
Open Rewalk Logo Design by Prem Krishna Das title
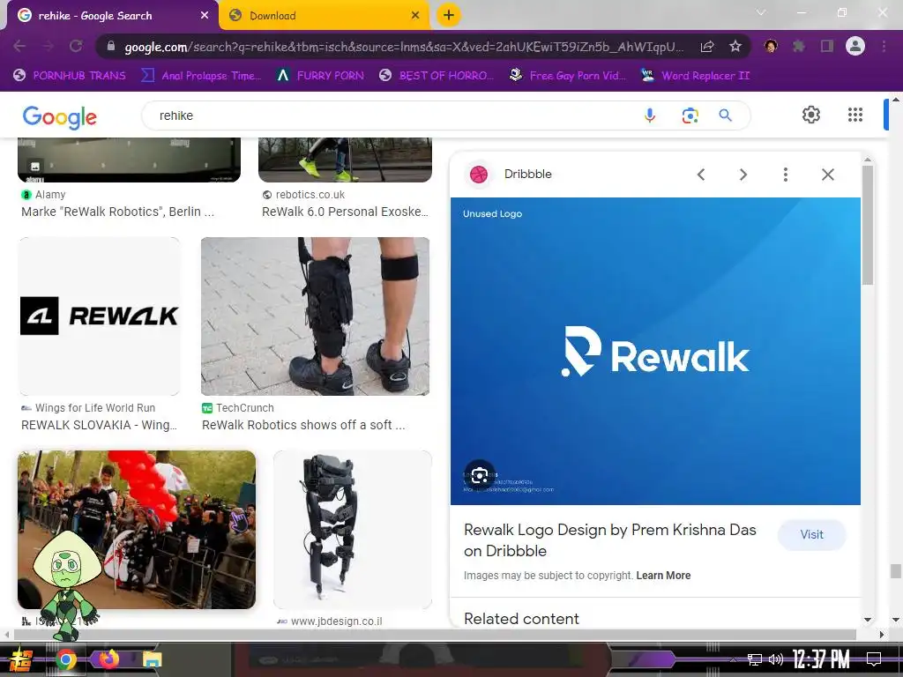610,540
